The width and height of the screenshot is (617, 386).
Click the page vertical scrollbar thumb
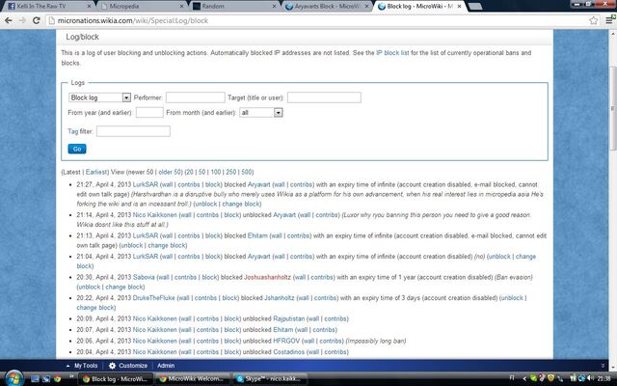(613, 108)
